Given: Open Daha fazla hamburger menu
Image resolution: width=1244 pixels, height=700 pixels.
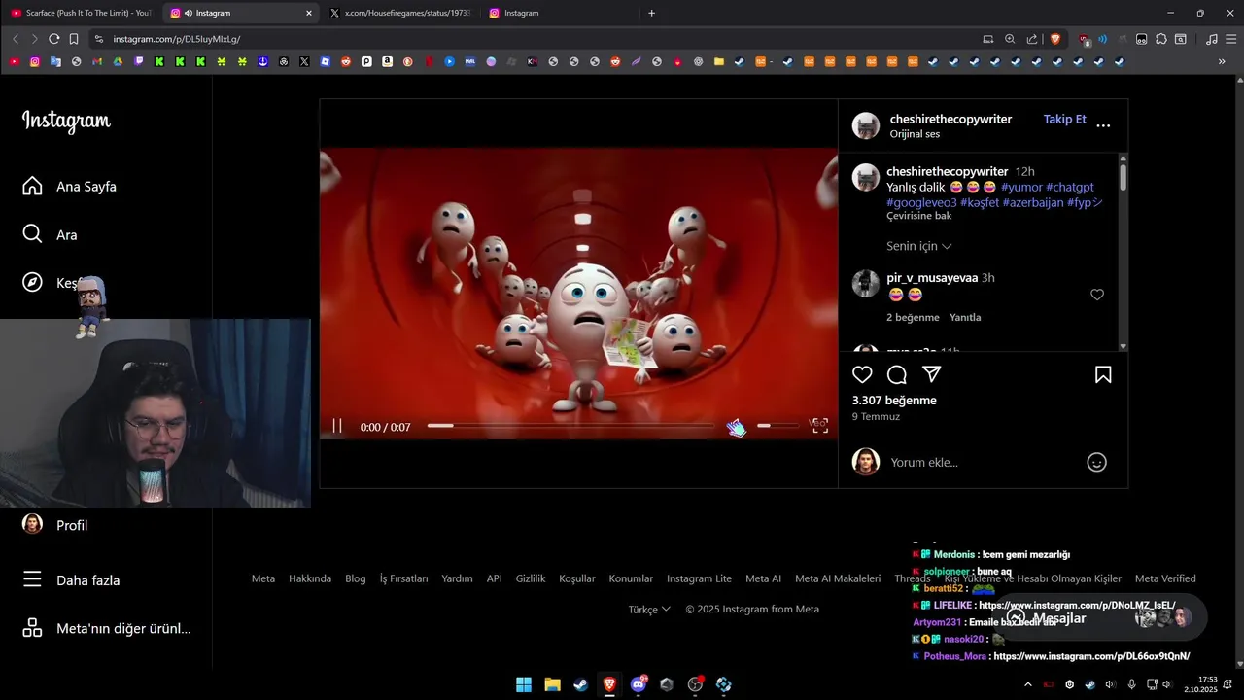Looking at the screenshot, I should coord(32,579).
